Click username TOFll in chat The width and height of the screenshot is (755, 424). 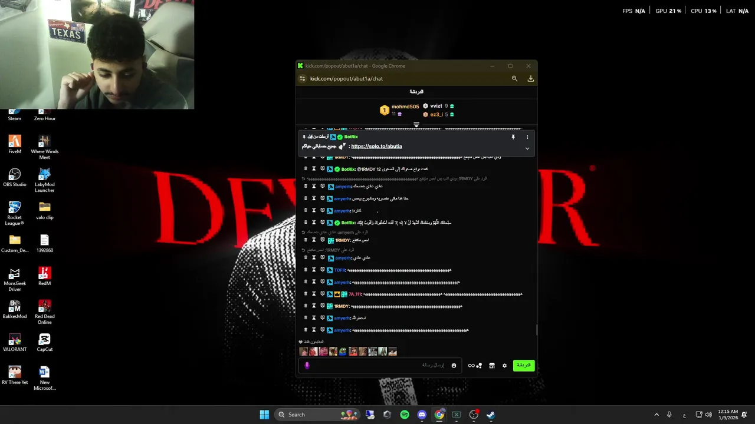pos(340,270)
